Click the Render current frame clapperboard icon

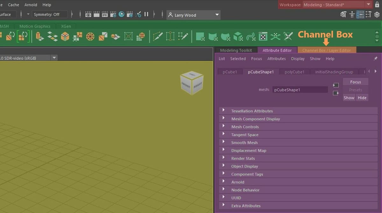tap(96, 14)
